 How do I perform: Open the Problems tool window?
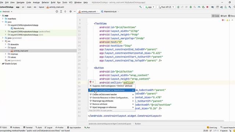(x=15, y=128)
